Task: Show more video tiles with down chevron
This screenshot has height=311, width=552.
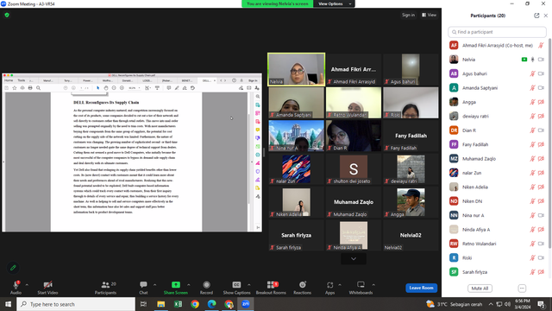Action: tap(354, 259)
